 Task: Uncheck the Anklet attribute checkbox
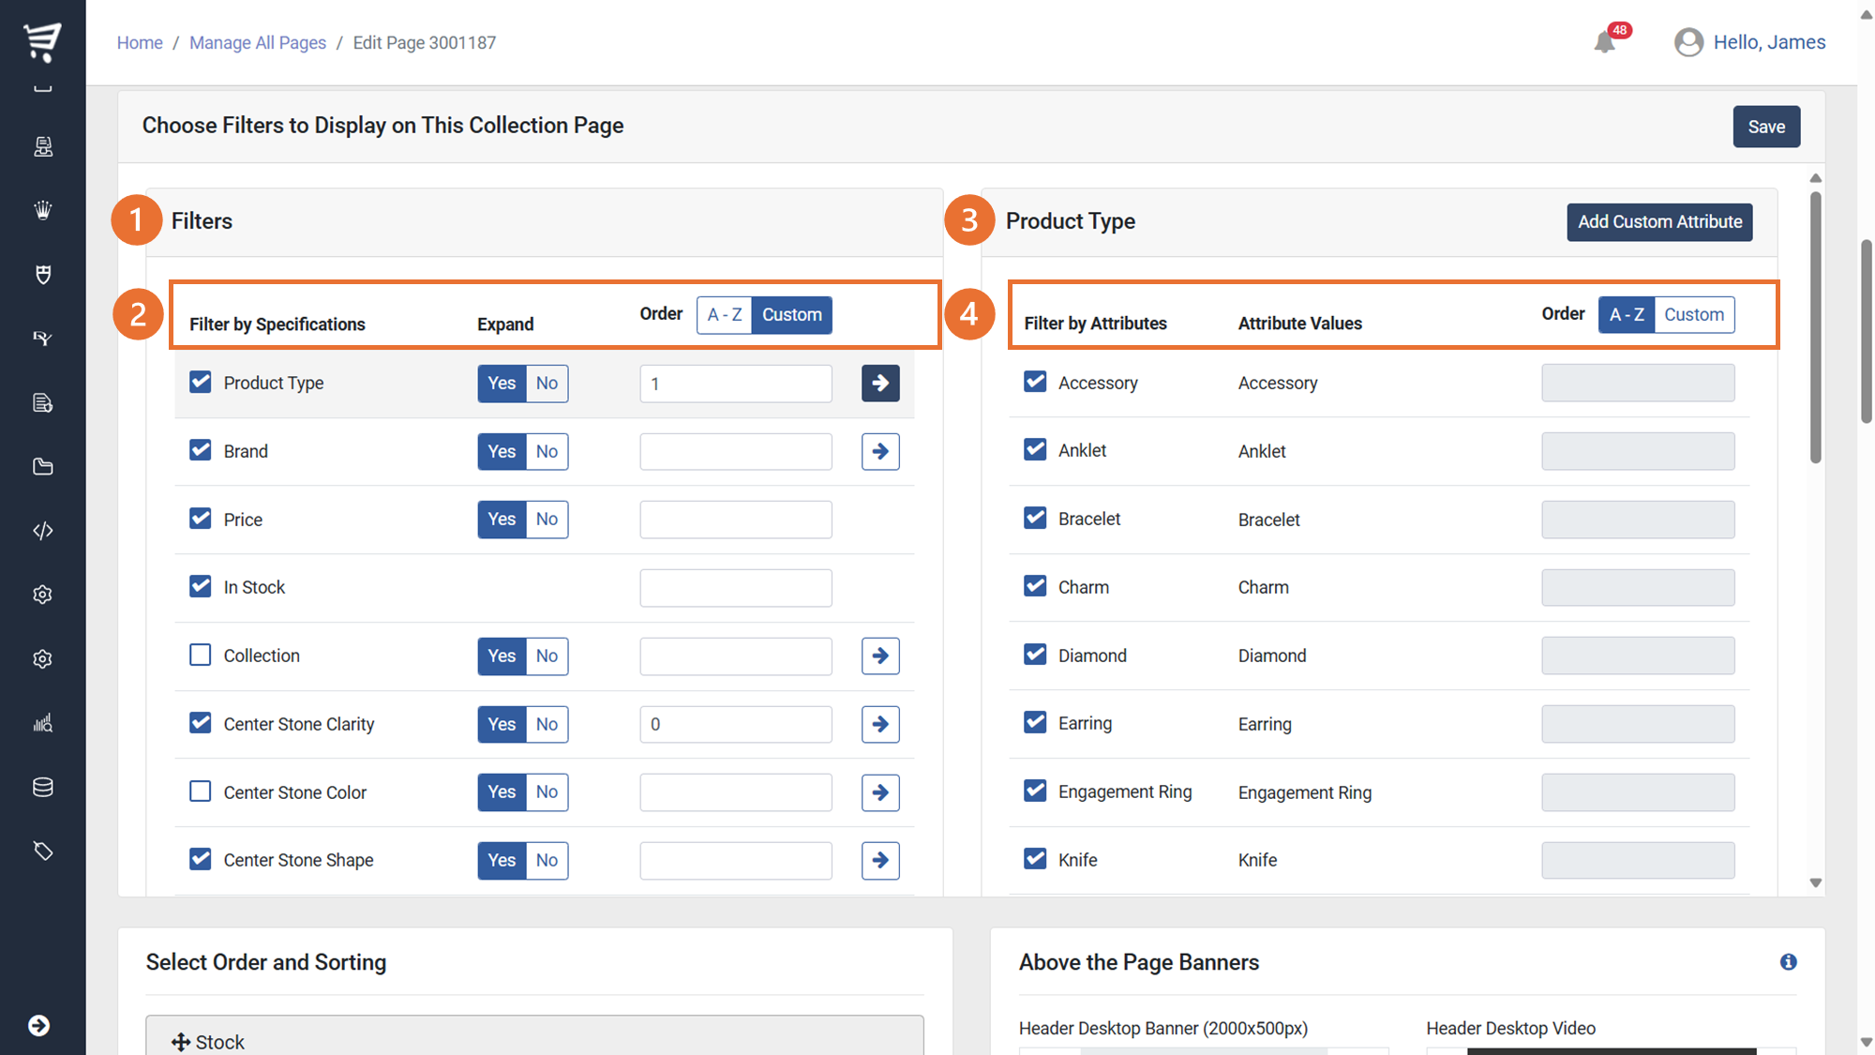(x=1035, y=450)
